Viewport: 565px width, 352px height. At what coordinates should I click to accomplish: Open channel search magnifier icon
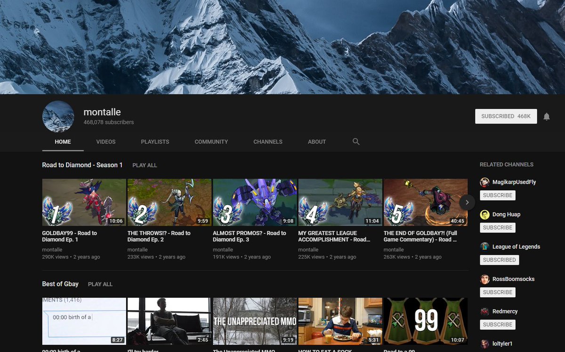pyautogui.click(x=356, y=141)
